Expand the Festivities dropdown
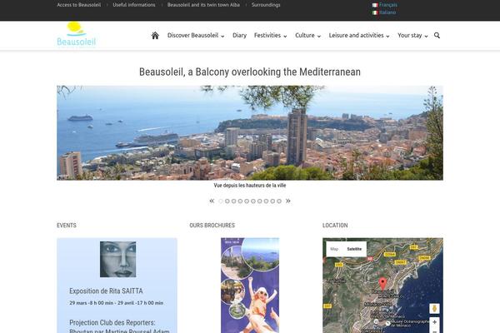500x333 pixels. pyautogui.click(x=270, y=35)
